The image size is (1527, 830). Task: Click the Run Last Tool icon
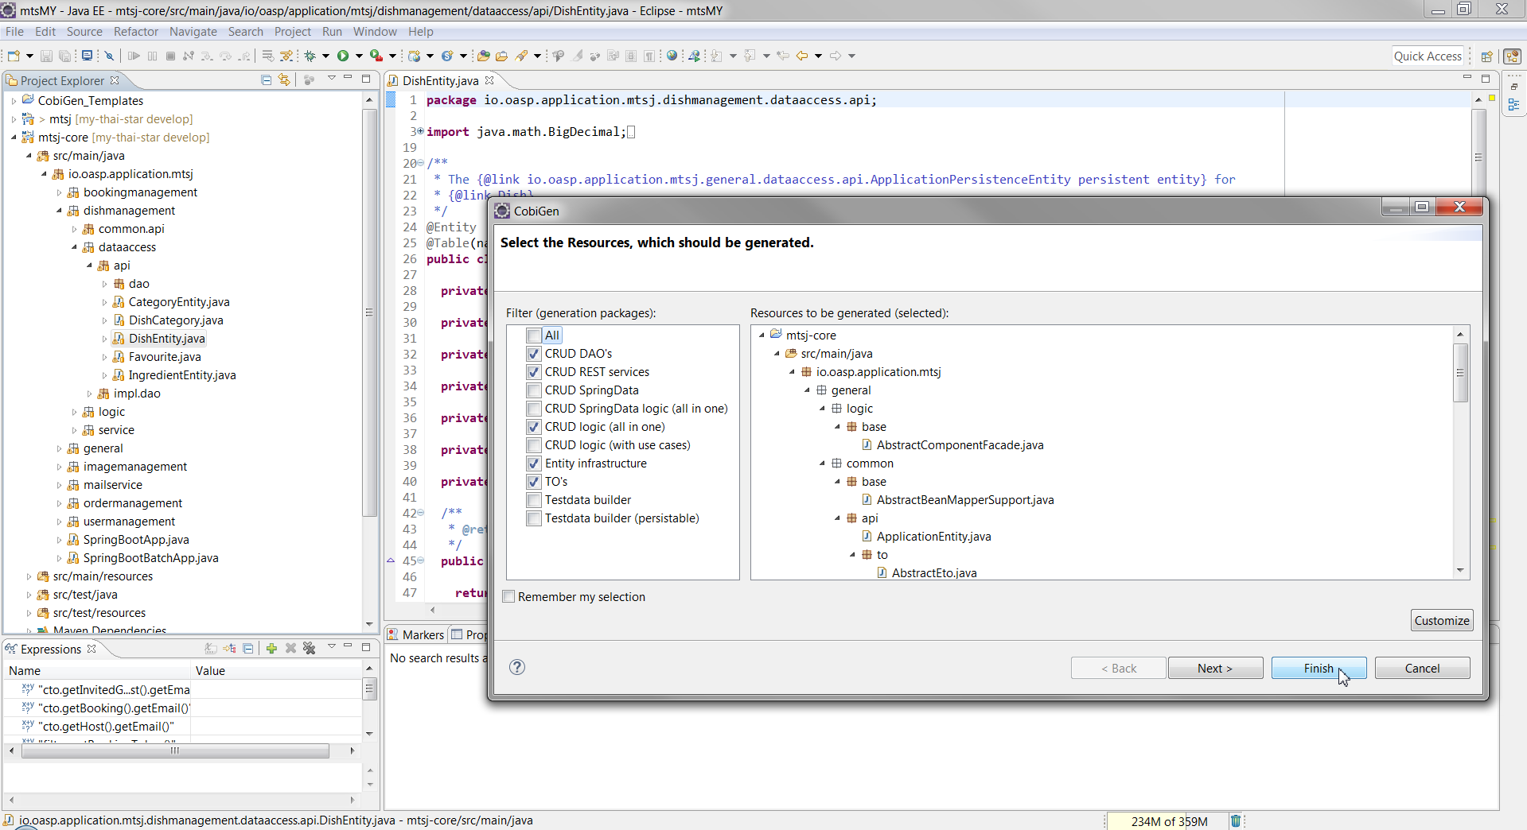376,56
